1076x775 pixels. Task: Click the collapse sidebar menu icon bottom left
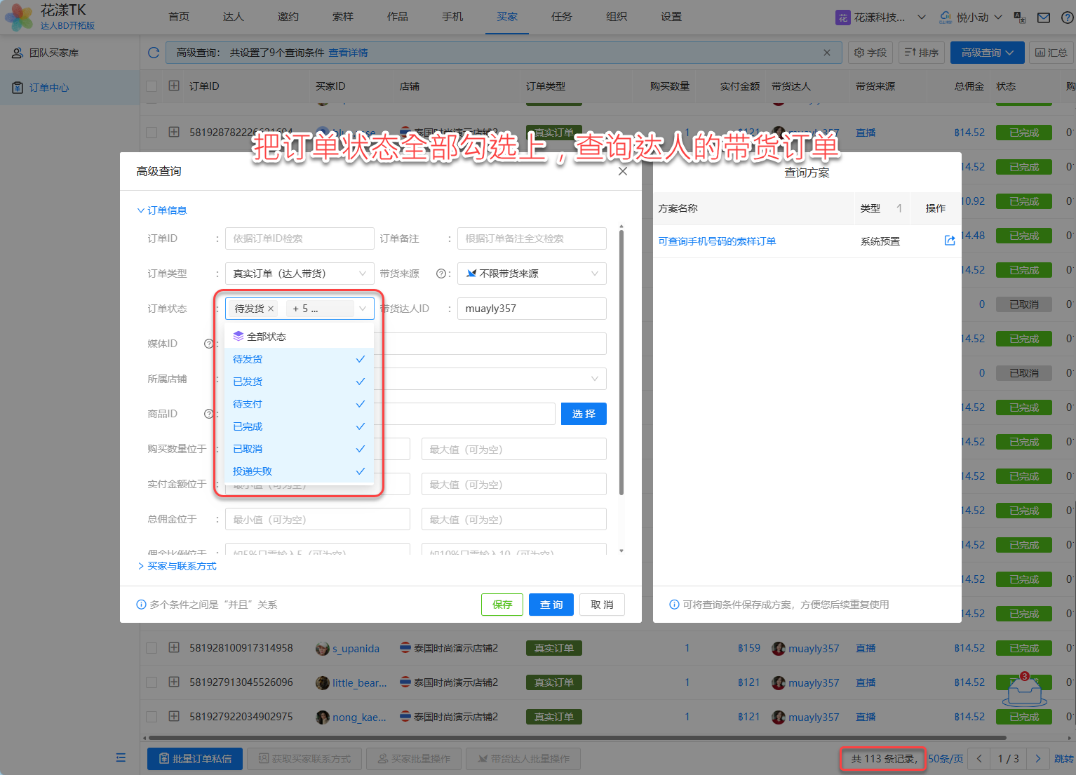click(121, 757)
